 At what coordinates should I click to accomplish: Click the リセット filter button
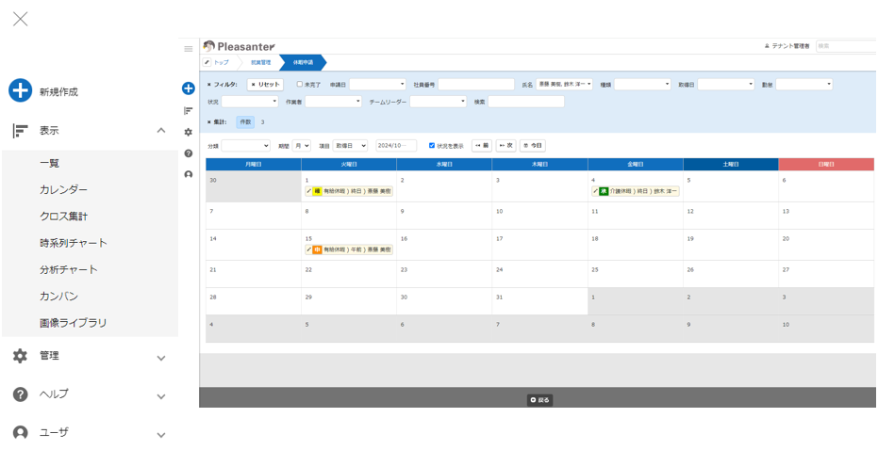click(x=265, y=85)
